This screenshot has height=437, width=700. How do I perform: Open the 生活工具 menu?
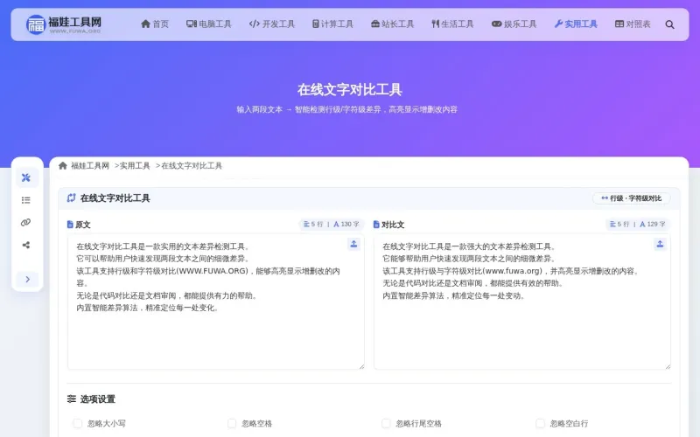[x=452, y=24]
